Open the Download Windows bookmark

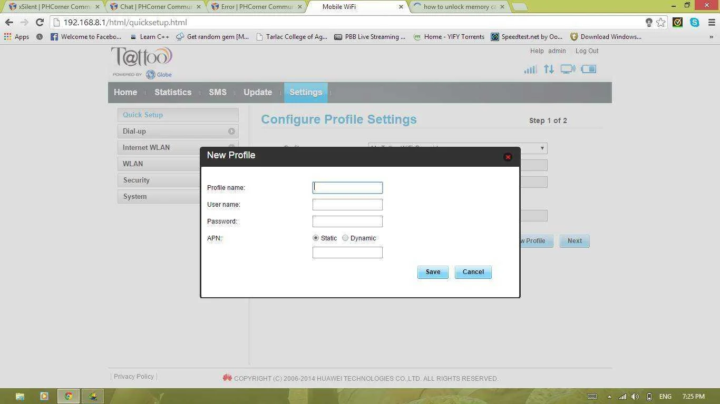pyautogui.click(x=606, y=37)
